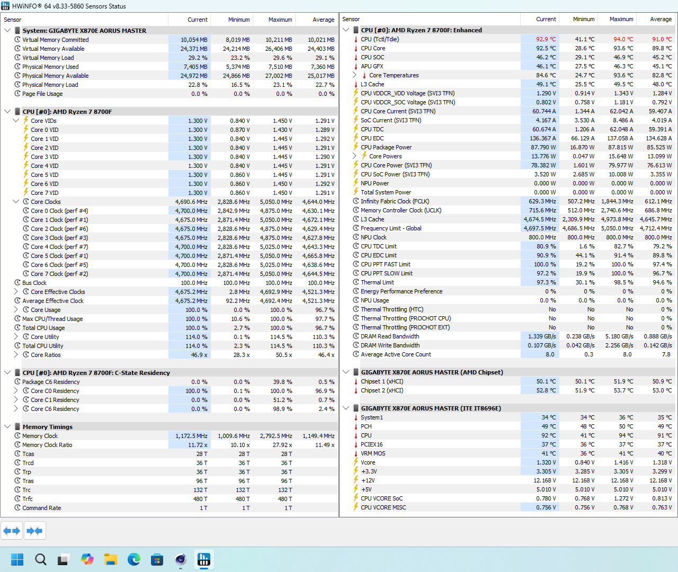The width and height of the screenshot is (678, 572).
Task: Collapse the Core VIDs tree node
Action: [16, 121]
